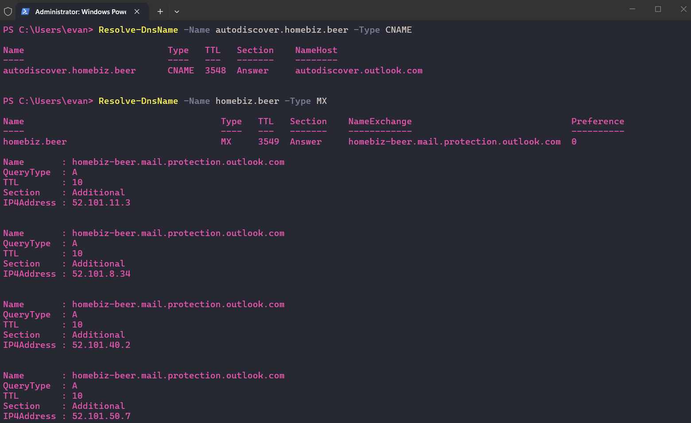Close the terminal window
The width and height of the screenshot is (691, 423).
(683, 9)
